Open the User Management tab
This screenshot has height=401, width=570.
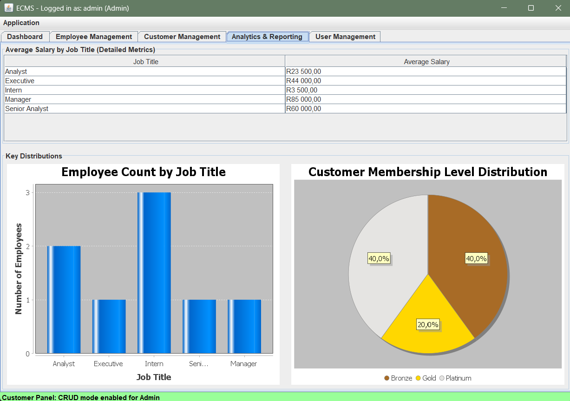coord(344,36)
